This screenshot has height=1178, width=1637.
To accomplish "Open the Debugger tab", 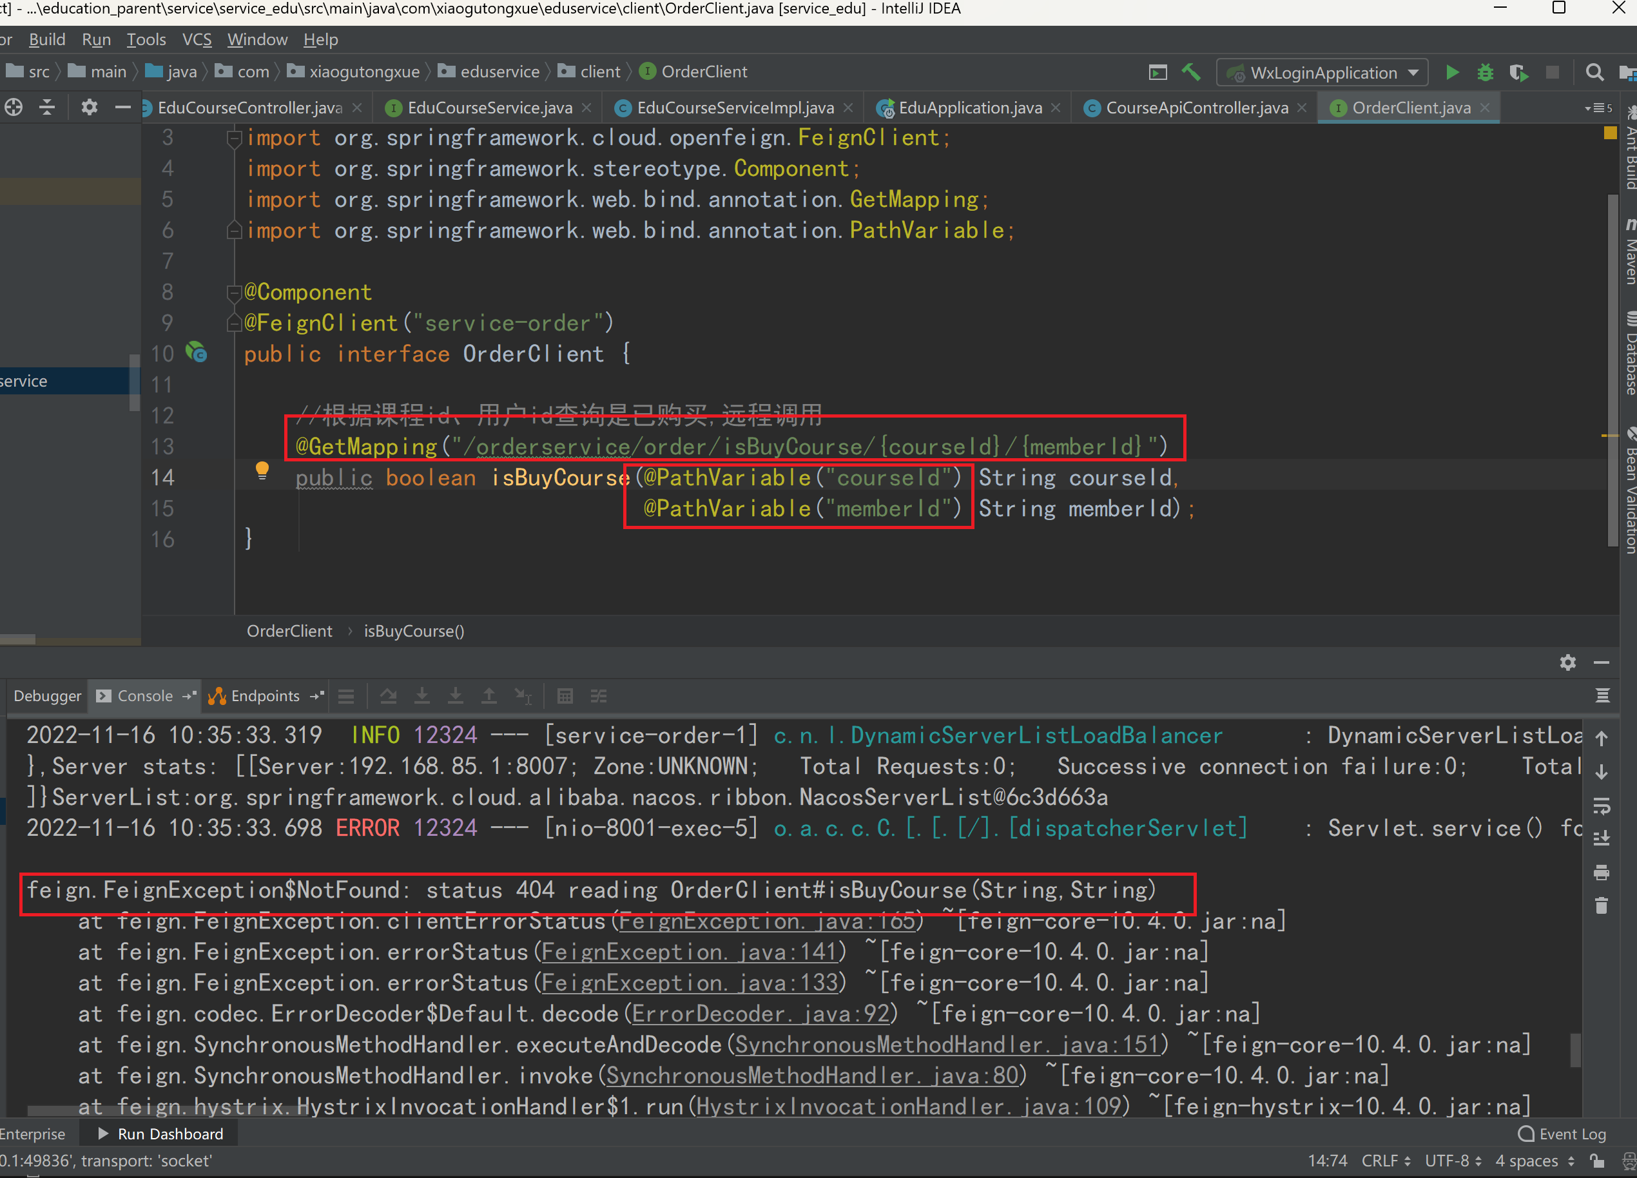I will click(48, 696).
